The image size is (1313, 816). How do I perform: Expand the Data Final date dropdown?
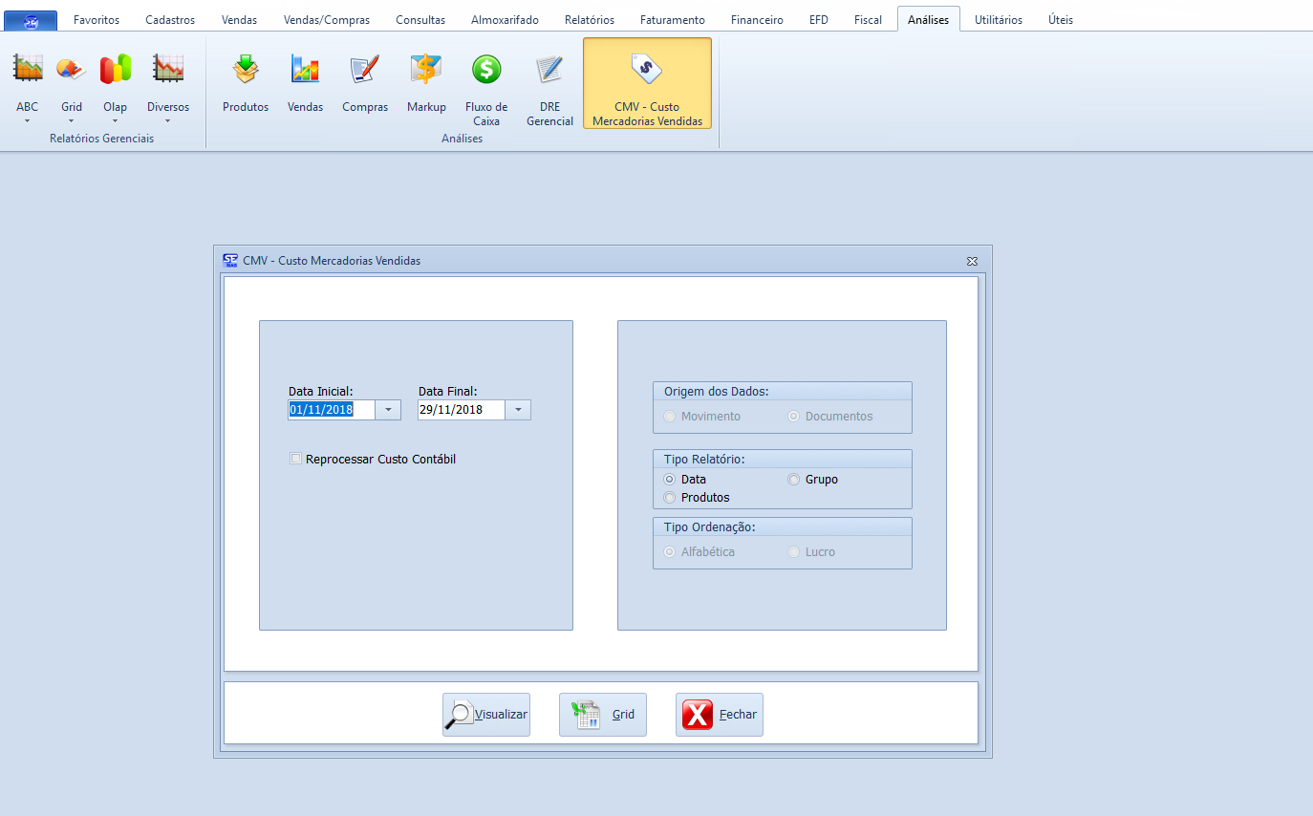coord(517,410)
